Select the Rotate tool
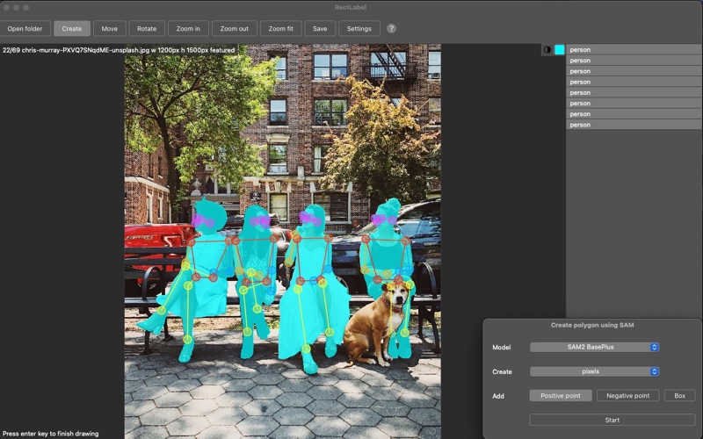Image resolution: width=703 pixels, height=439 pixels. [x=147, y=29]
